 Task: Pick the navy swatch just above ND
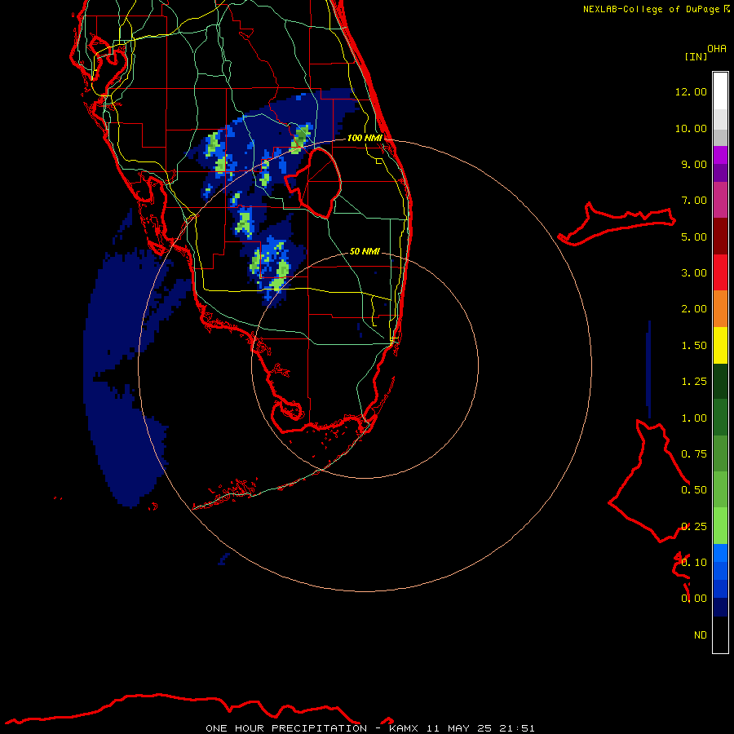tap(720, 607)
